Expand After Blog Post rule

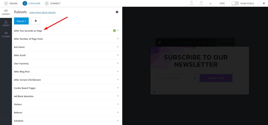click(x=67, y=72)
